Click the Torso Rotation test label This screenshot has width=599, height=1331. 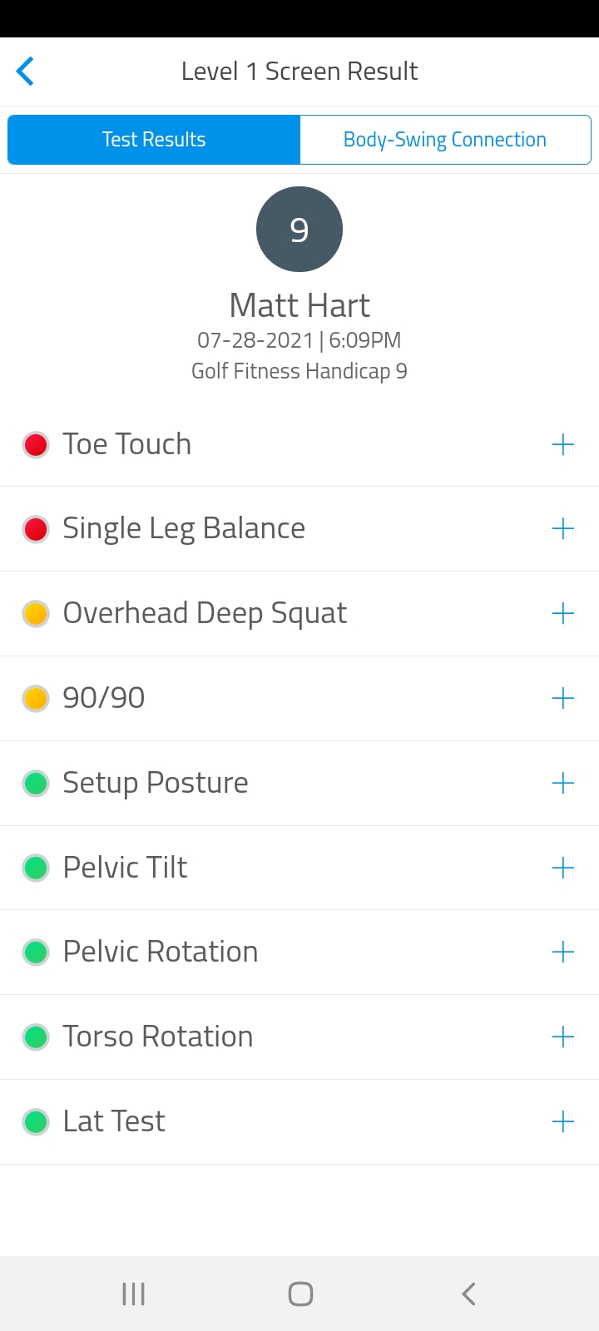[x=158, y=1037]
